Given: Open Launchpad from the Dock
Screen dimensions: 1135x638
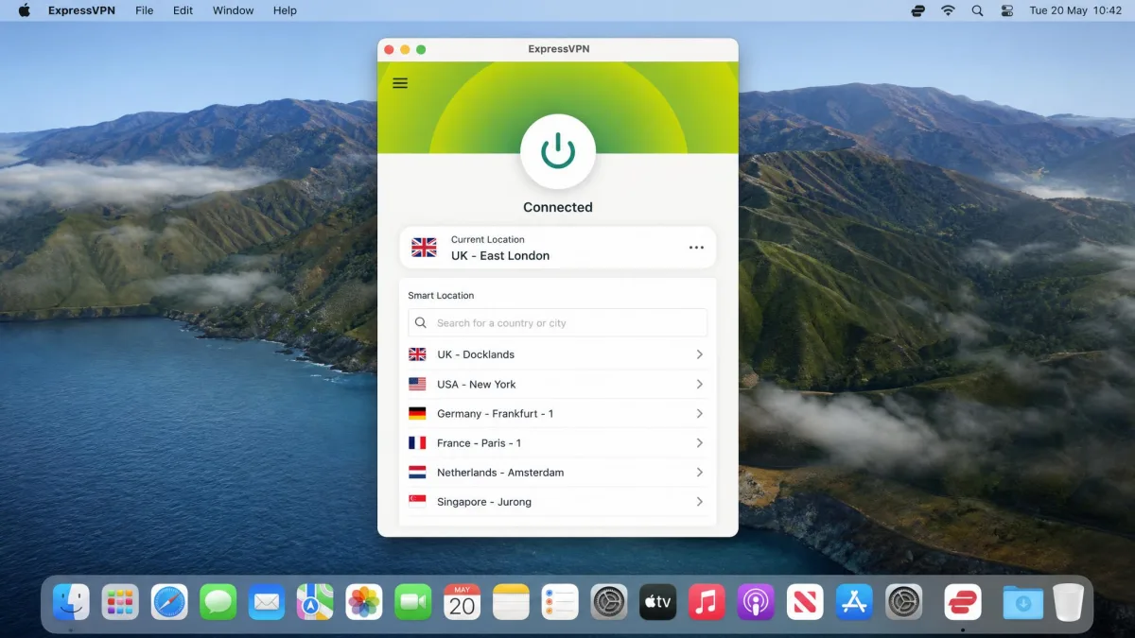Looking at the screenshot, I should coord(120,602).
